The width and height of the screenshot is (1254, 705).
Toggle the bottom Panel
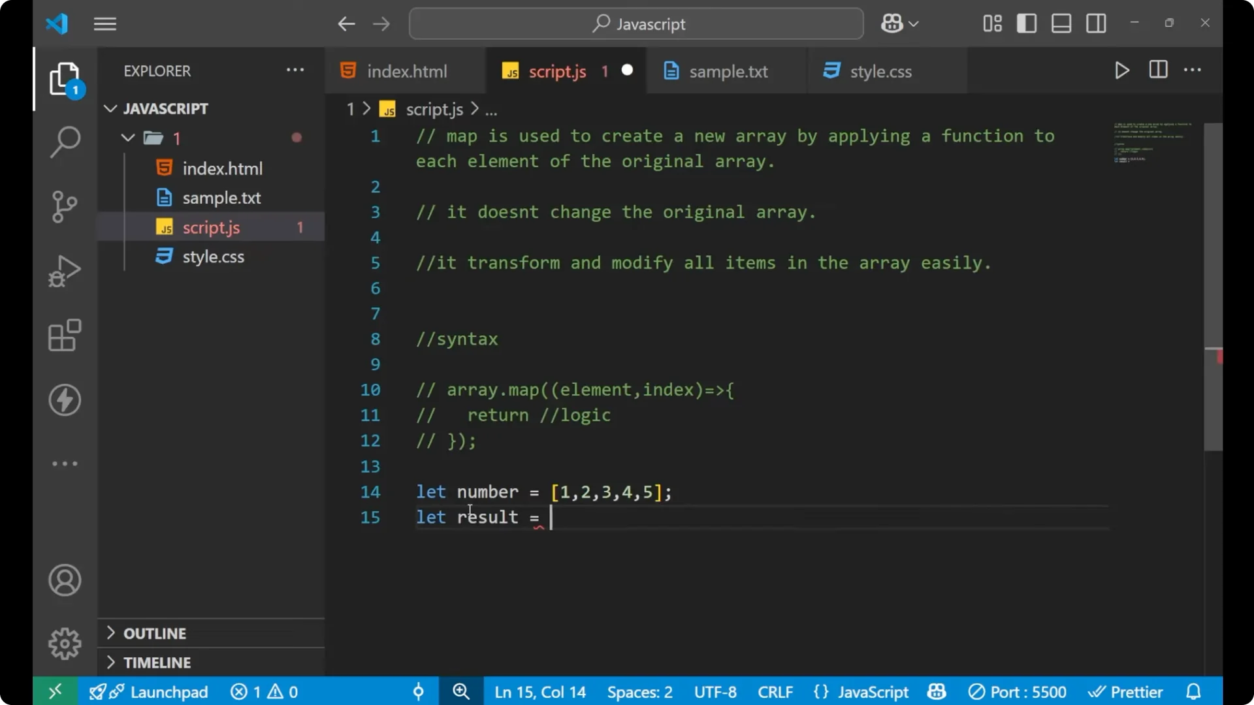click(1061, 23)
